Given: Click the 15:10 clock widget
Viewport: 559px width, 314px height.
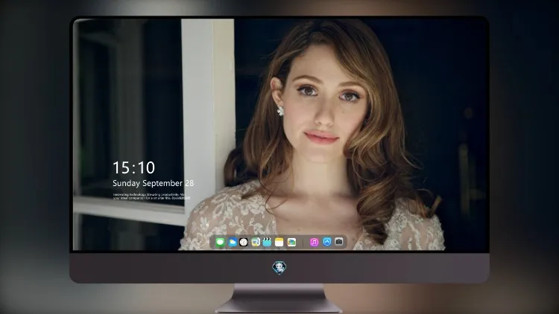Looking at the screenshot, I should (x=134, y=167).
